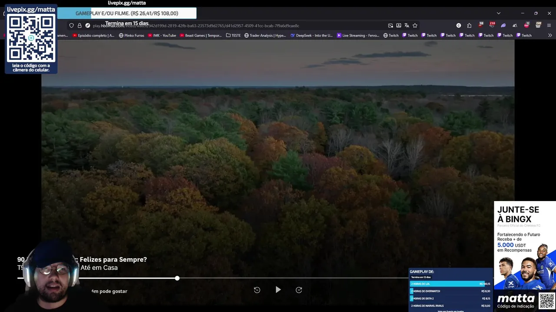Click 'Felizes para Sempre?' title text
556x312 pixels.
click(113, 260)
